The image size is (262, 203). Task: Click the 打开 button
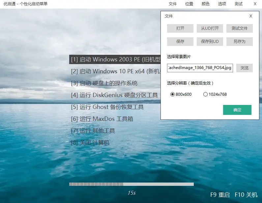click(x=180, y=28)
